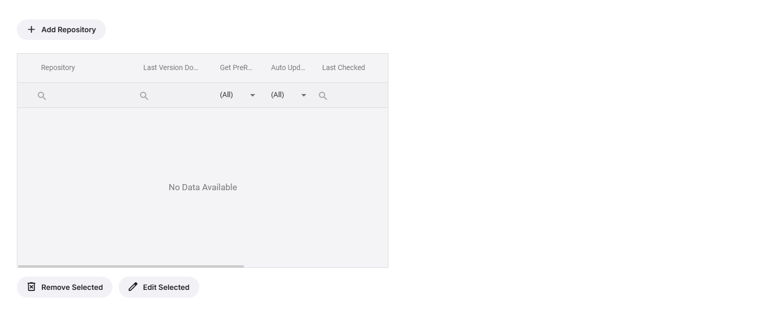759x318 pixels.
Task: Click the (All) value under Auto Upd column
Action: (x=278, y=95)
